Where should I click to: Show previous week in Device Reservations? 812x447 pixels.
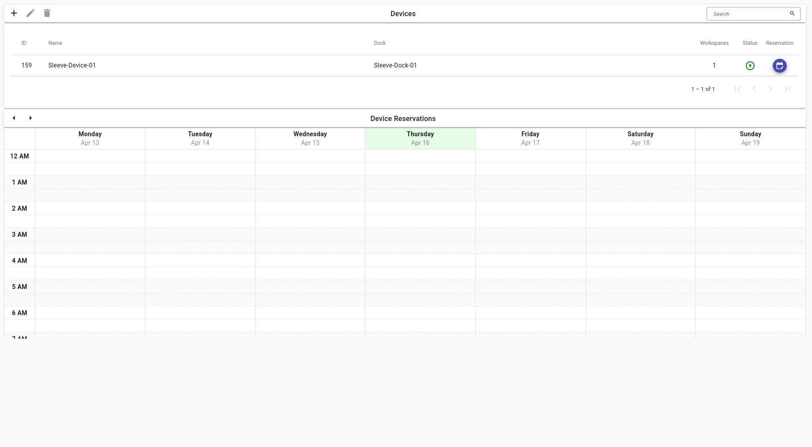[14, 118]
